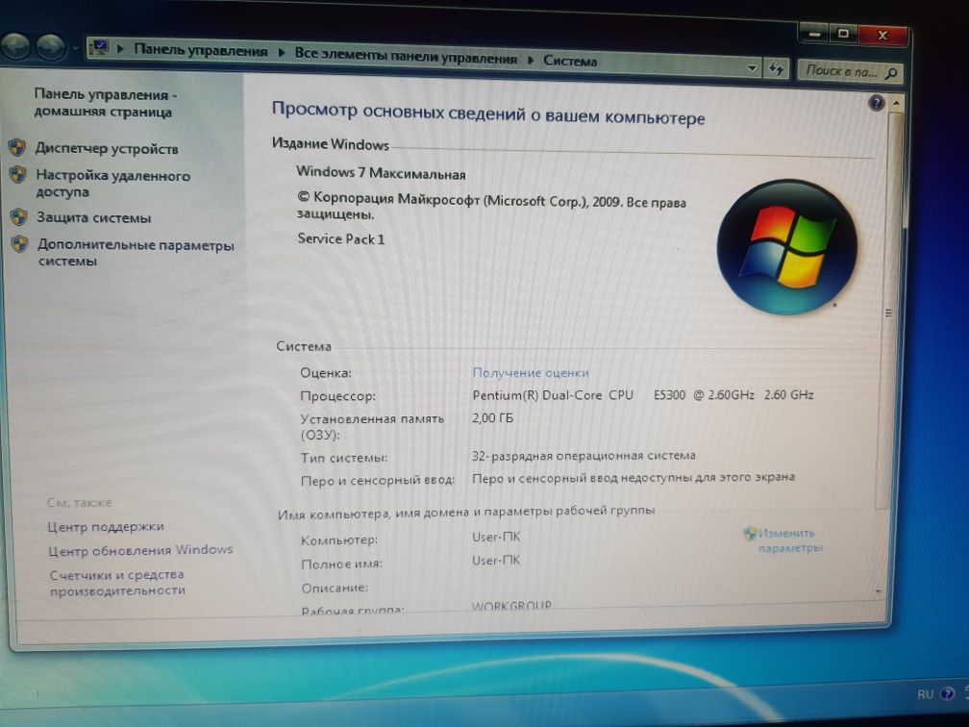Open 'Центр обновления Windows' link

[x=141, y=550]
